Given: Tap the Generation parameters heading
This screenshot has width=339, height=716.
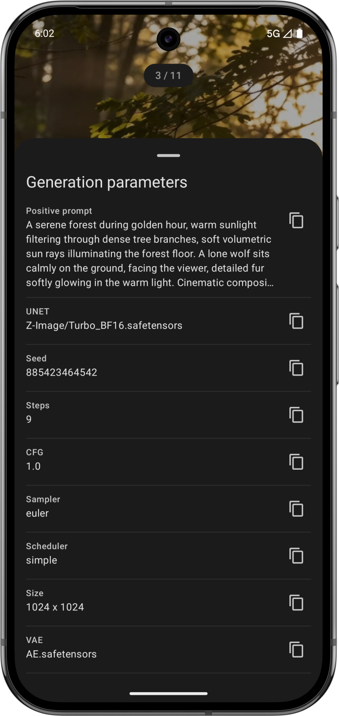Looking at the screenshot, I should pos(107,182).
